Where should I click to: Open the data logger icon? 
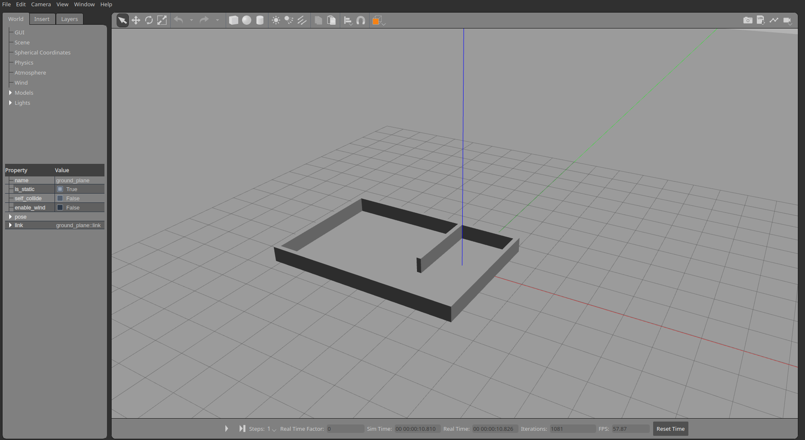point(761,20)
